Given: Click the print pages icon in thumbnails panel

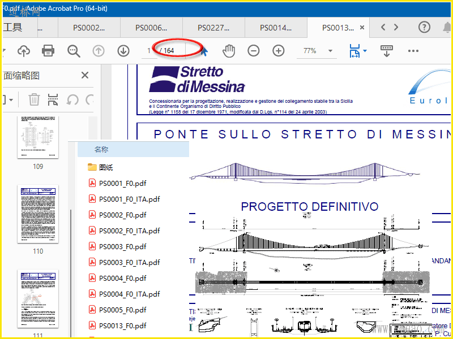Looking at the screenshot, I should click(53, 100).
